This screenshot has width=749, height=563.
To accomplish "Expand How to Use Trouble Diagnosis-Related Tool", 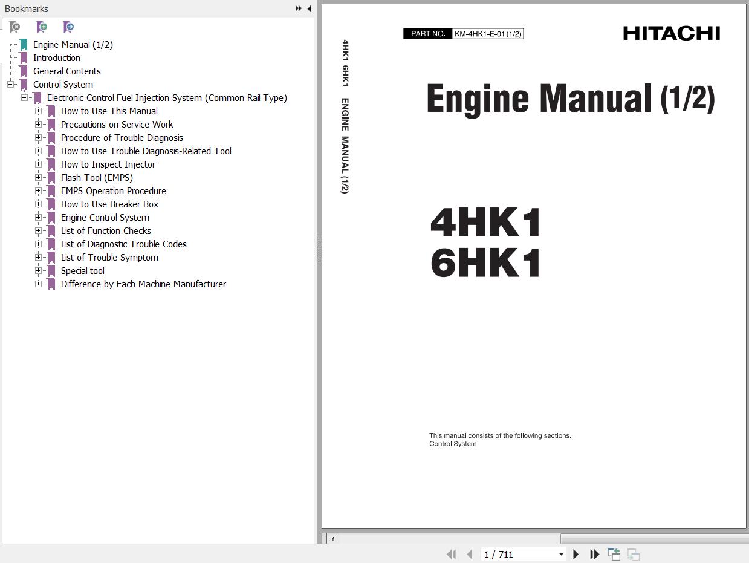I will click(x=38, y=151).
